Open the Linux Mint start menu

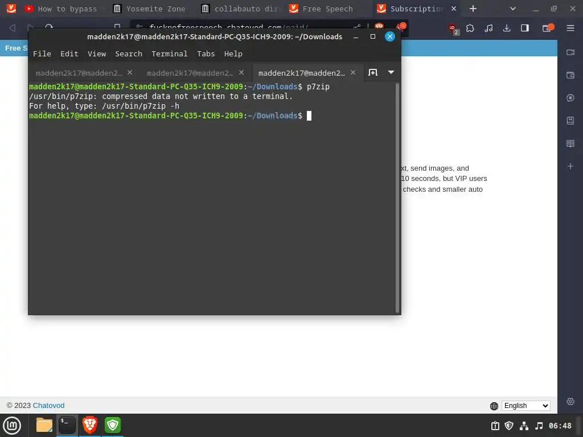pos(13,426)
